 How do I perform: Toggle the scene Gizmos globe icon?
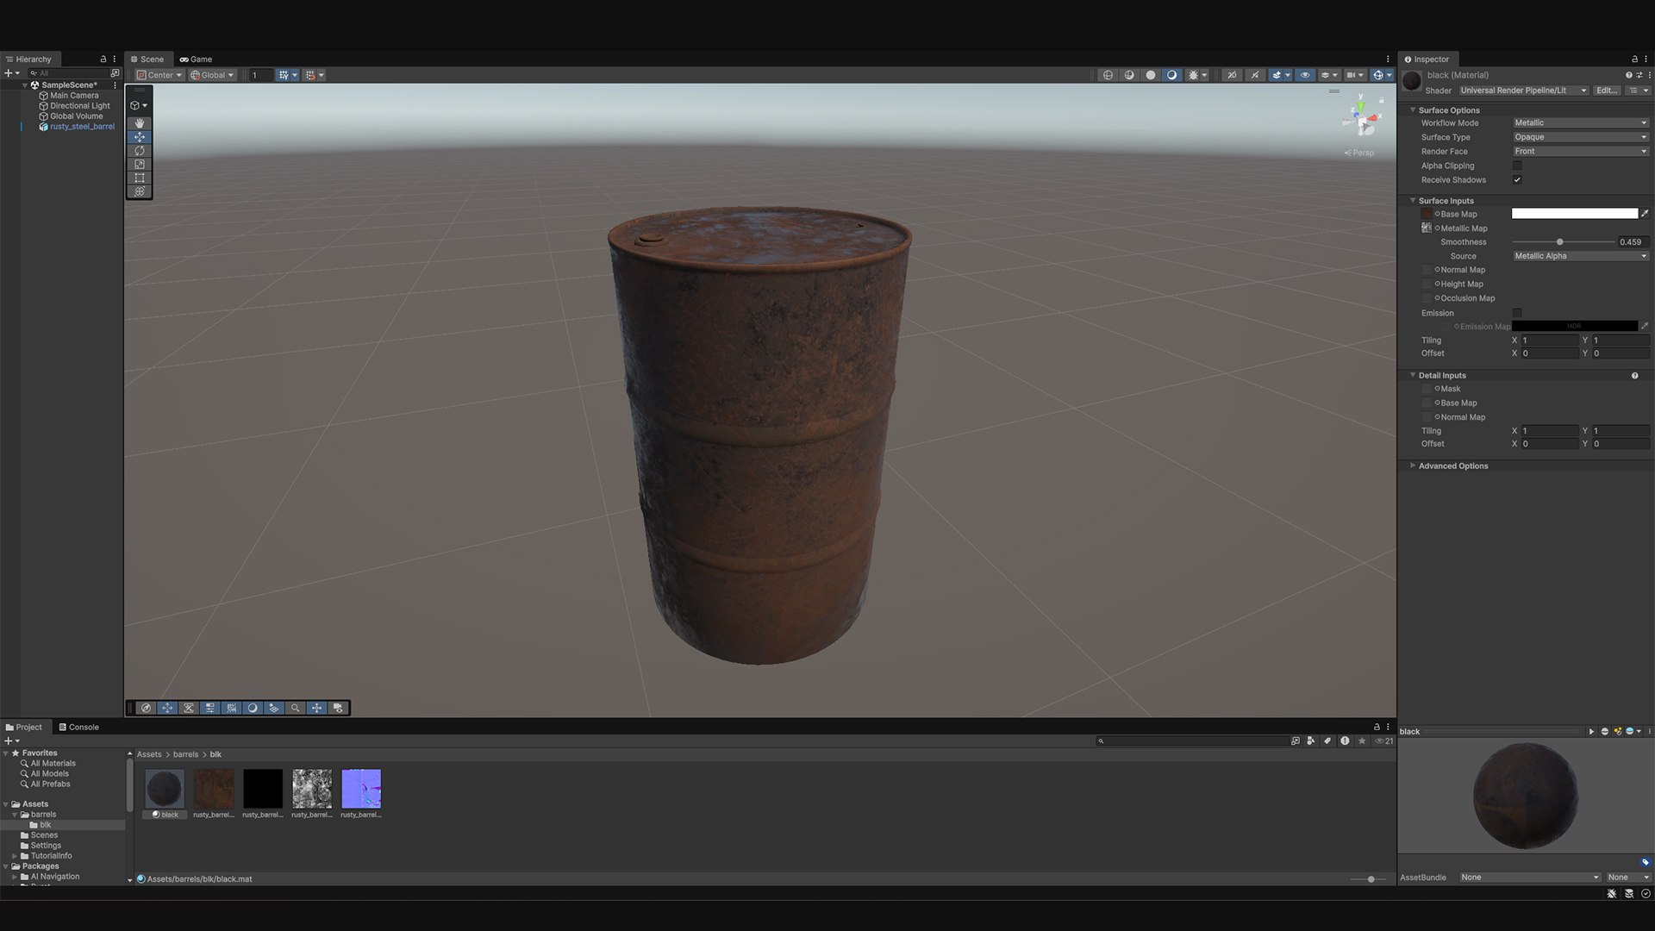[1377, 75]
